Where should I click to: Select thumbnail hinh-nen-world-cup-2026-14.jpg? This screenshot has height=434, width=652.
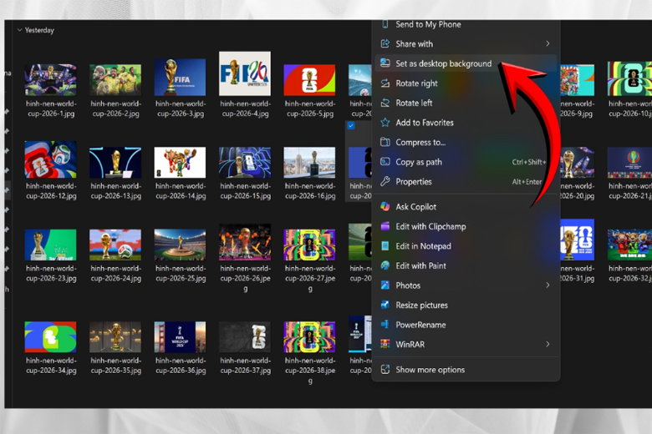click(180, 163)
